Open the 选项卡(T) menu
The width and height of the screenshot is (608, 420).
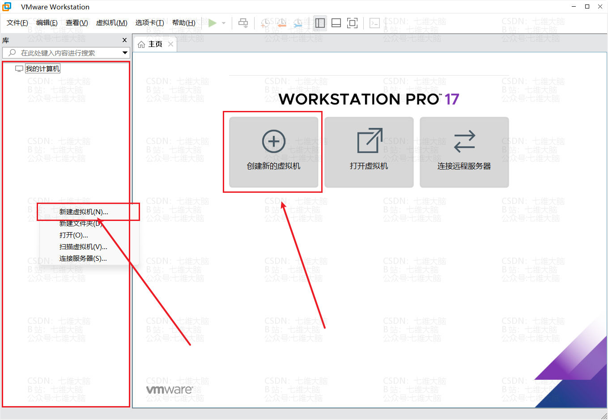tap(149, 23)
